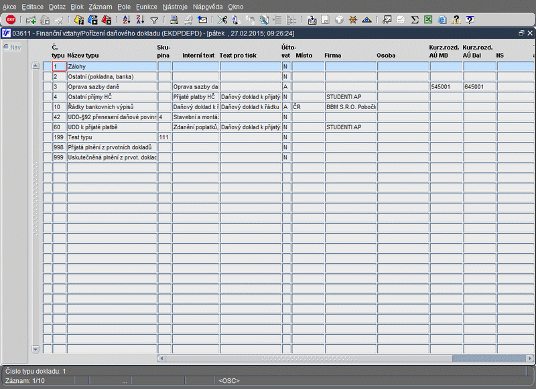The width and height of the screenshot is (536, 389).
Task: Click the help question mark window icon
Action: coord(470,20)
